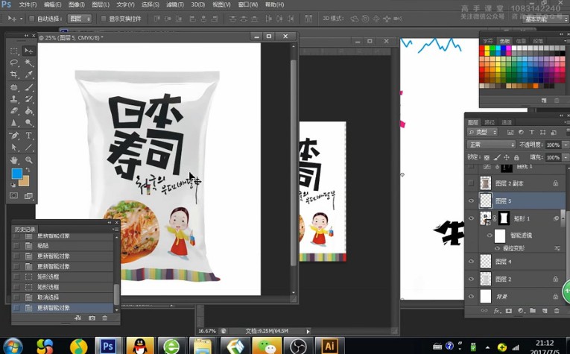The width and height of the screenshot is (570, 354).
Task: Select the Magic Wand tool
Action: click(x=29, y=63)
